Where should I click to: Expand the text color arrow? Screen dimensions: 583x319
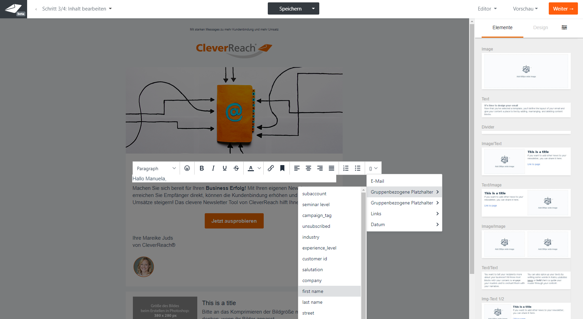point(259,168)
